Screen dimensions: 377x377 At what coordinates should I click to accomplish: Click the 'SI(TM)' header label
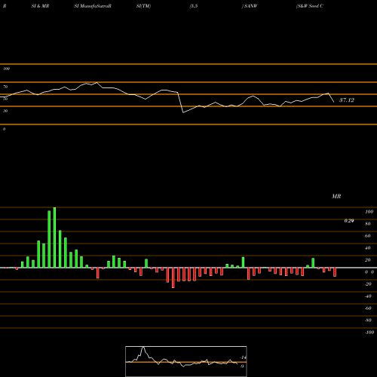(x=143, y=6)
